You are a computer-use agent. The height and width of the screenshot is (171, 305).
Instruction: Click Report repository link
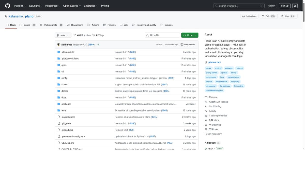213,134
